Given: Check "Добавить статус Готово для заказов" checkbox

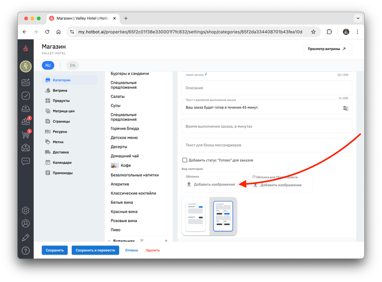Looking at the screenshot, I should coord(185,160).
